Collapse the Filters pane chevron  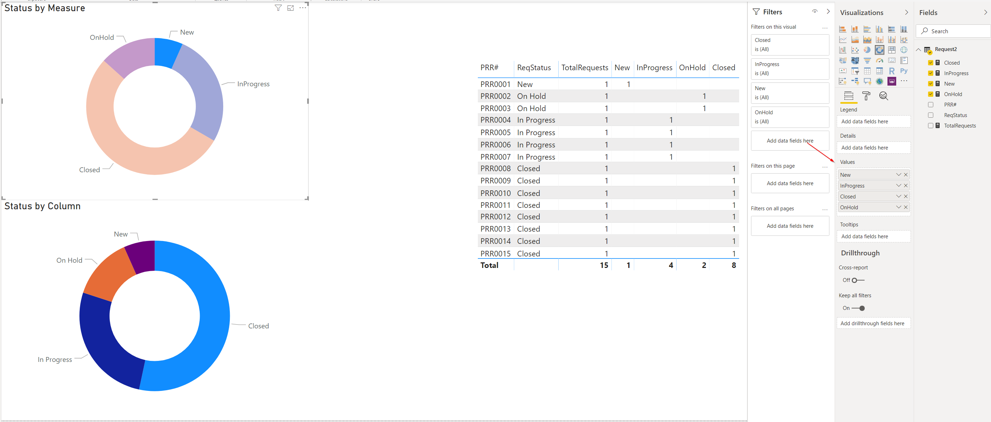click(828, 12)
